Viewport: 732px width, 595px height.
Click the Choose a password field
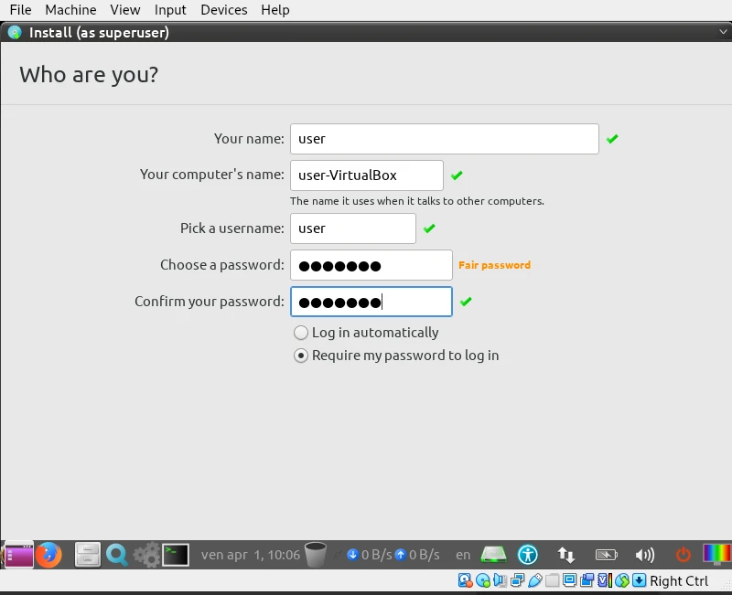pyautogui.click(x=371, y=265)
